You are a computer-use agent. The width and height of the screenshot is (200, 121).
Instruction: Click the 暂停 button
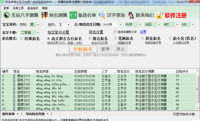coord(105,49)
